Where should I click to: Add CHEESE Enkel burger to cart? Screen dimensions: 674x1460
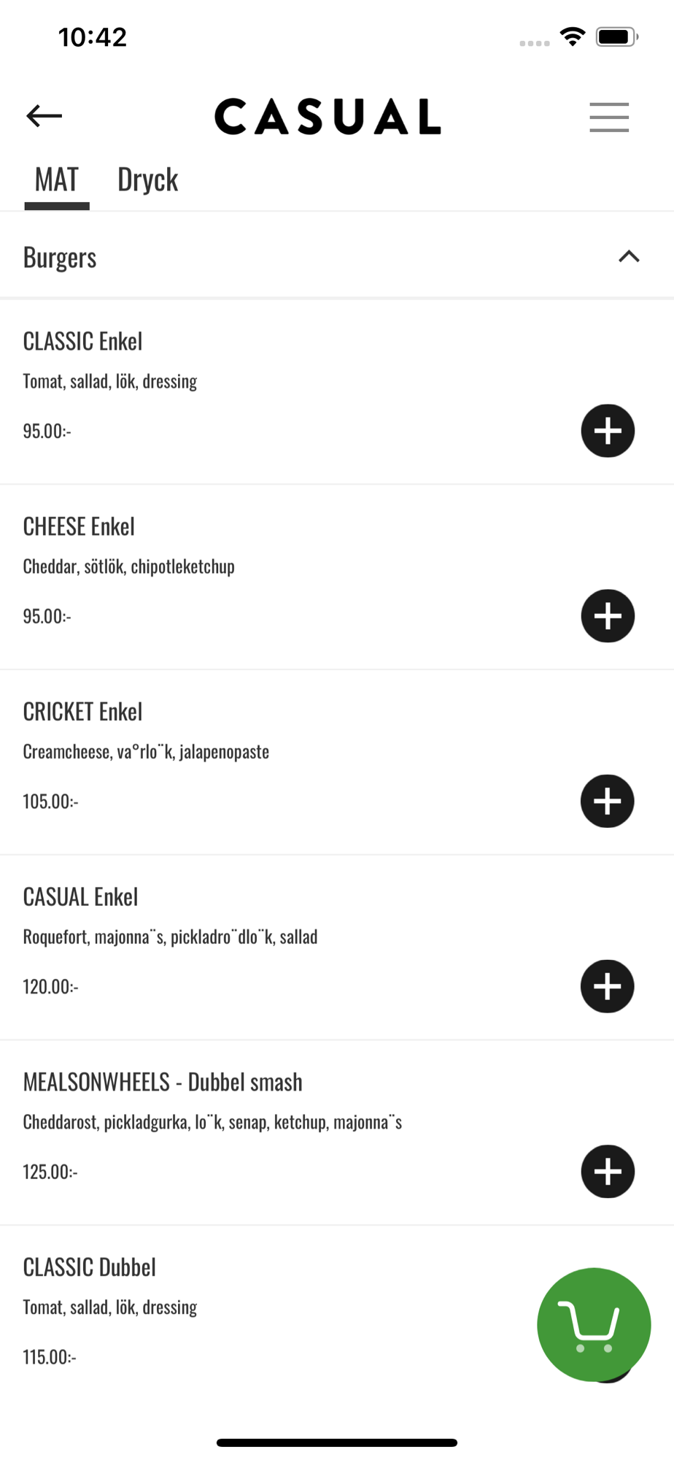[608, 616]
